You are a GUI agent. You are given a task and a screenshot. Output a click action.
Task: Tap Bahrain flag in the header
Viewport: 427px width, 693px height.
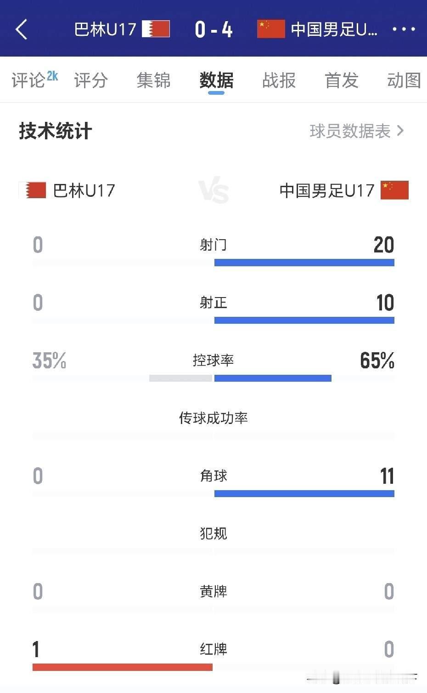pyautogui.click(x=156, y=29)
